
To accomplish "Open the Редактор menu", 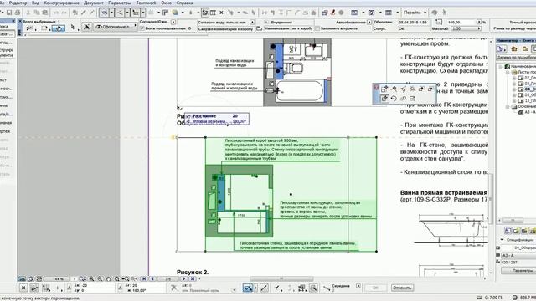I will (18, 3).
